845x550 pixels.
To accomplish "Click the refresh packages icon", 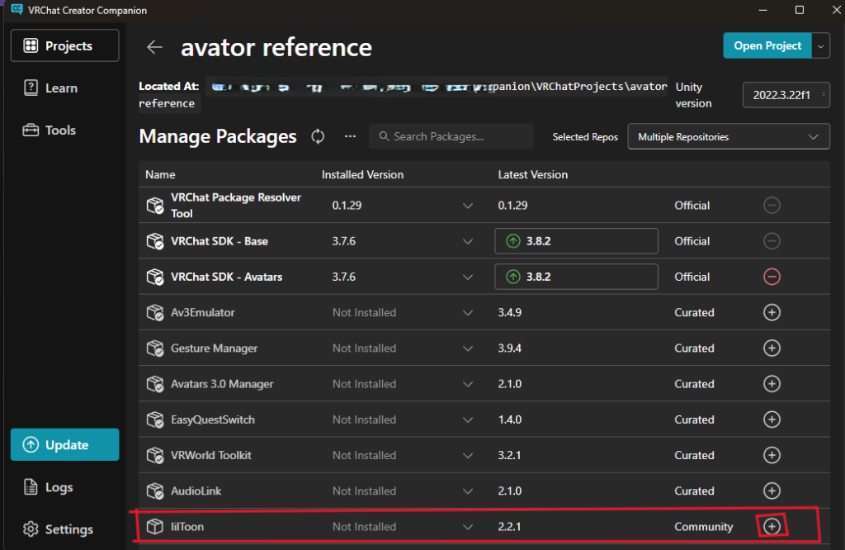I will [x=318, y=136].
